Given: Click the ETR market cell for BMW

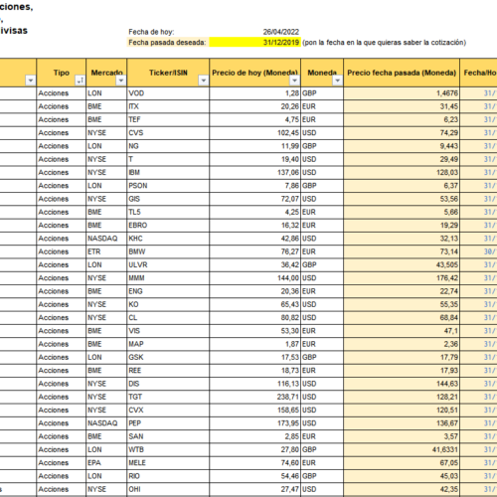Looking at the screenshot, I should pos(106,251).
